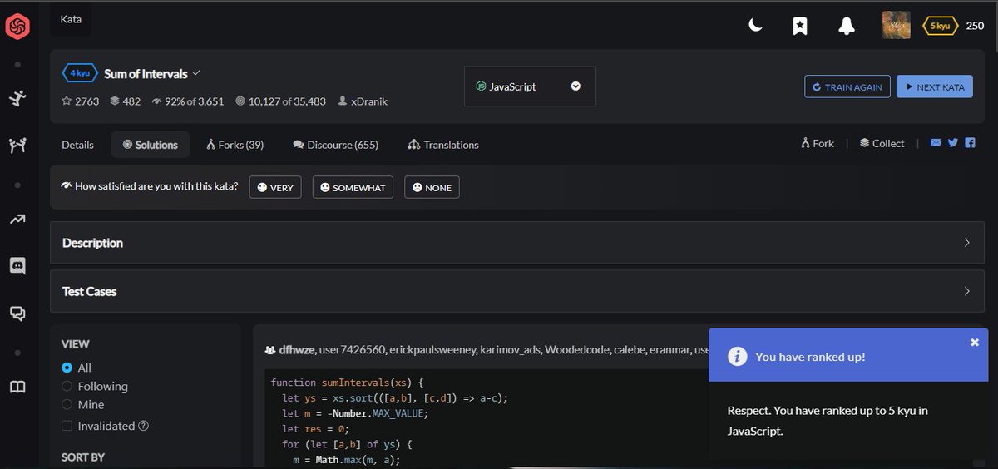Viewport: 998px width, 469px height.
Task: Click the Next Kata button
Action: [935, 86]
